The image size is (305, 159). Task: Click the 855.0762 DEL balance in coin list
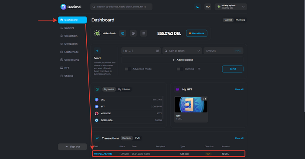click(157, 99)
